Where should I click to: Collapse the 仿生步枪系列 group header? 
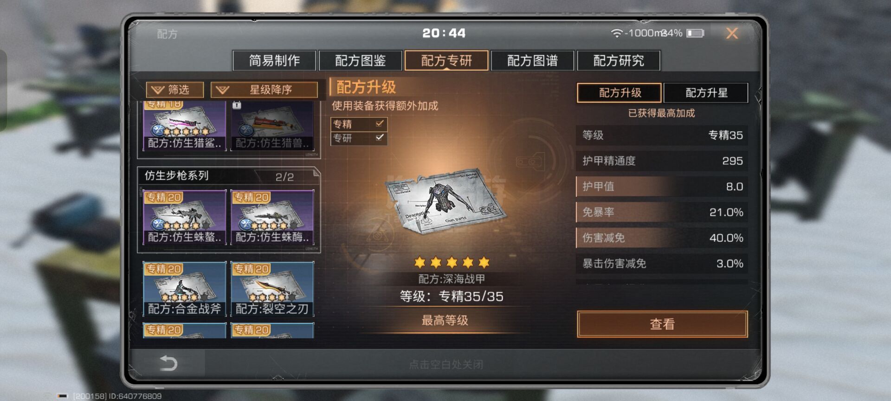pyautogui.click(x=229, y=176)
